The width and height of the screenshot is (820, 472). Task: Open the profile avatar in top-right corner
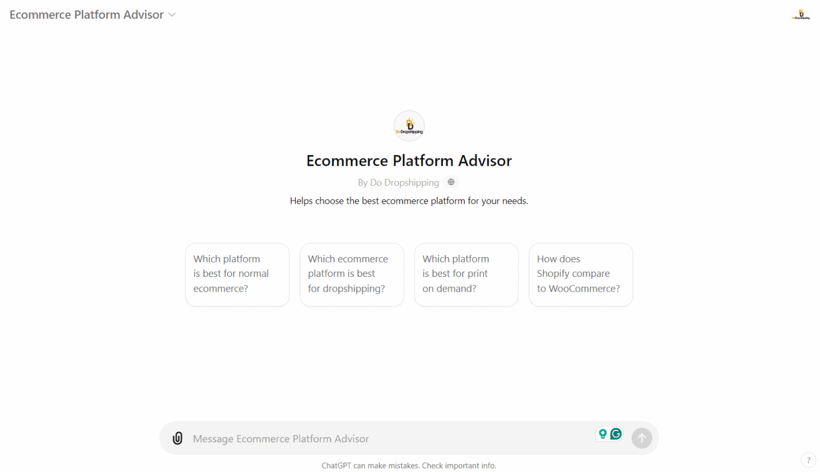[x=800, y=14]
